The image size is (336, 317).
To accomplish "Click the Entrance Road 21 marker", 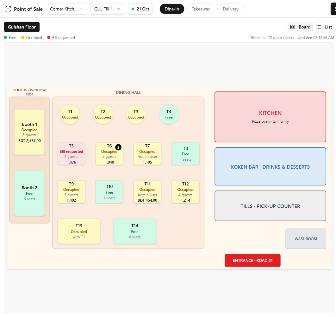I will point(253,260).
